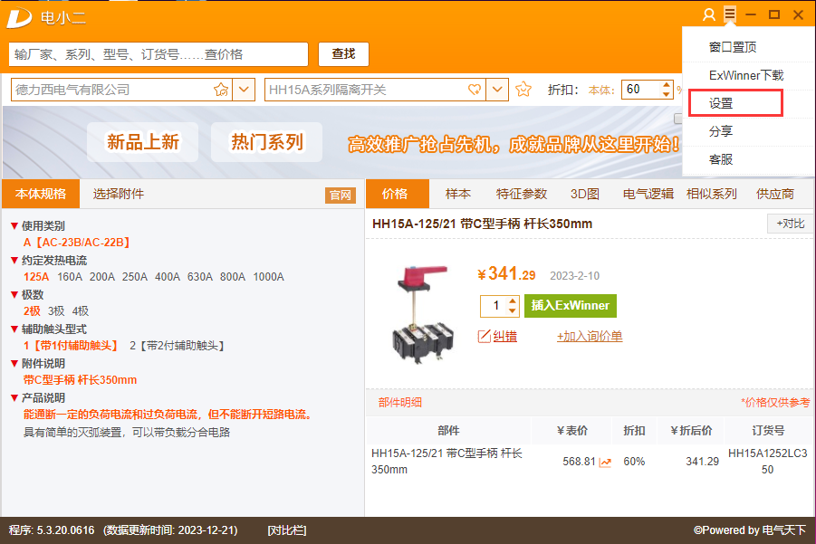Increase the order quantity

pyautogui.click(x=513, y=301)
